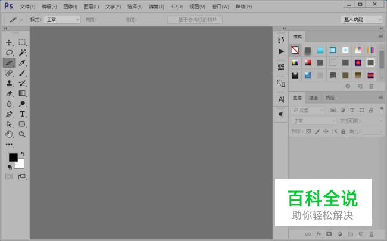Apply the default no-style swatch
This screenshot has width=387, height=241.
pyautogui.click(x=295, y=50)
